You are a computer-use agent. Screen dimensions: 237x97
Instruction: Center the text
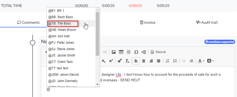tap(144, 61)
